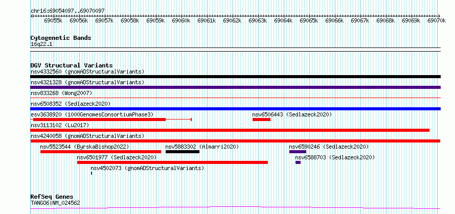Click ruler tick labeled 69065k
This screenshot has width=455, height=214.
(x=309, y=20)
